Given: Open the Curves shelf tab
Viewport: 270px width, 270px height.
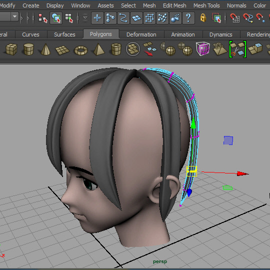Looking at the screenshot, I should 30,34.
